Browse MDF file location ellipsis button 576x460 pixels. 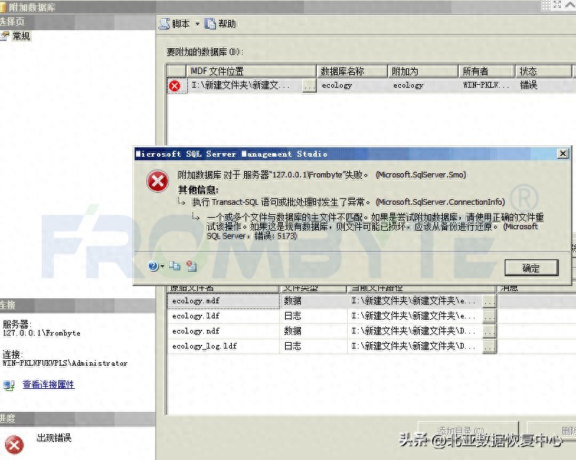tap(310, 86)
